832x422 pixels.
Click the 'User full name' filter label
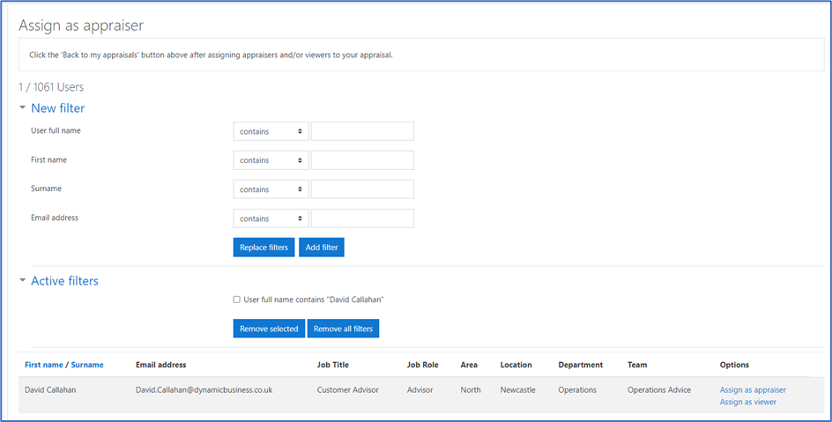click(56, 130)
